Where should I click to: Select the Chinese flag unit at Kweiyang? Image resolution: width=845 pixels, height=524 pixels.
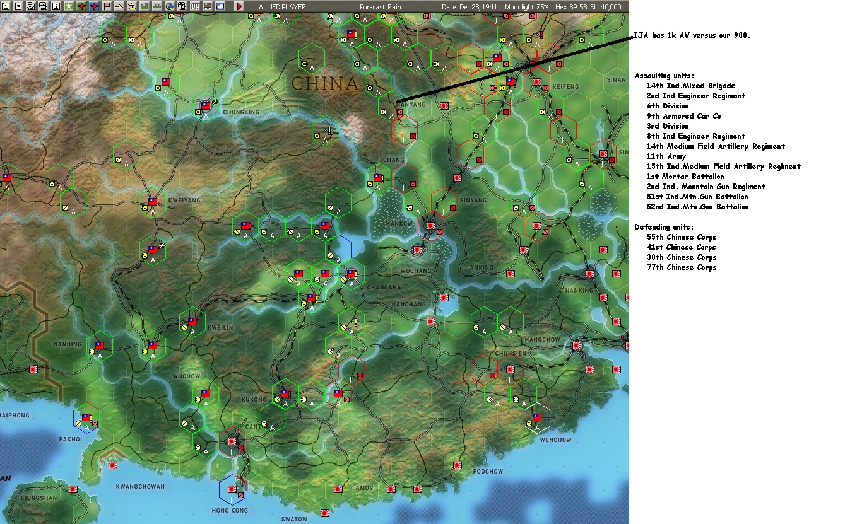[x=152, y=202]
